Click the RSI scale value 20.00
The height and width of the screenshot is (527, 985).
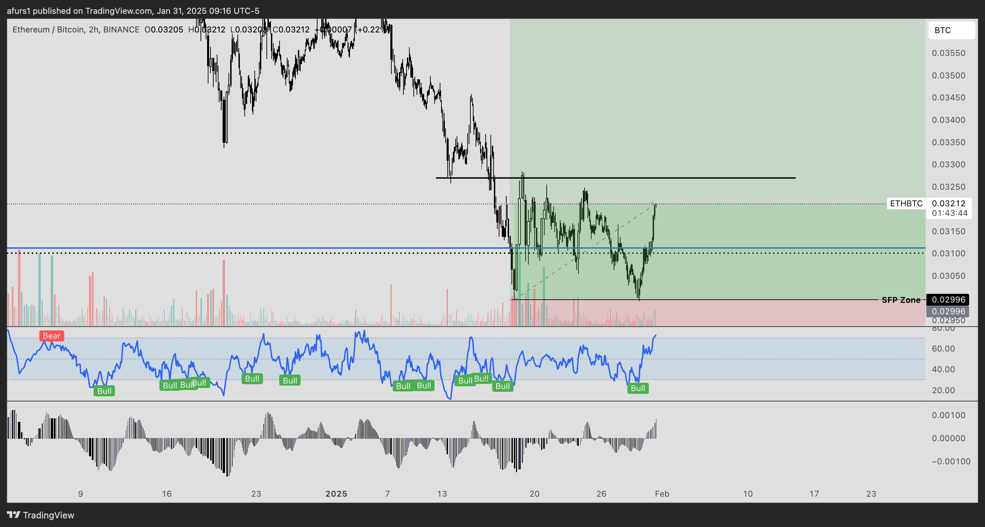click(943, 390)
